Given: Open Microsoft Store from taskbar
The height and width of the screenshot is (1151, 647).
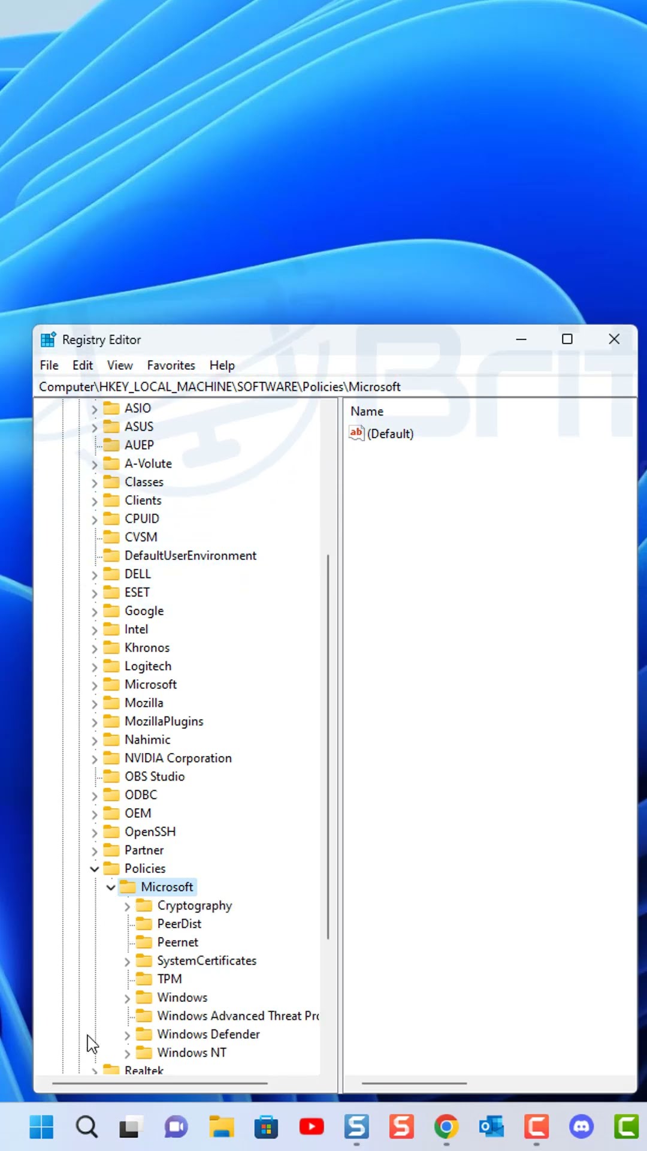Looking at the screenshot, I should (266, 1127).
